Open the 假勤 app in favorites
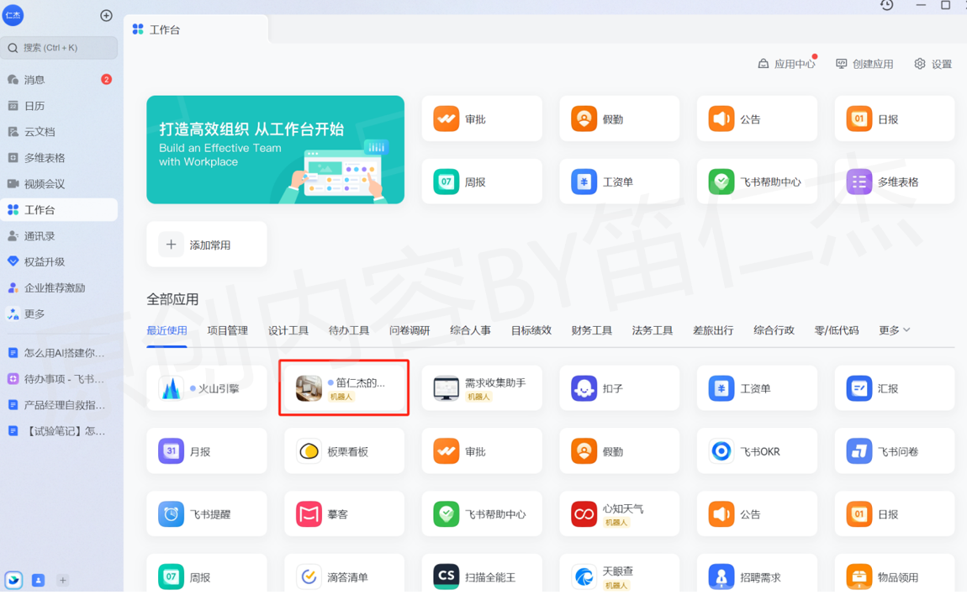Screen dimensions: 967x595 click(619, 118)
